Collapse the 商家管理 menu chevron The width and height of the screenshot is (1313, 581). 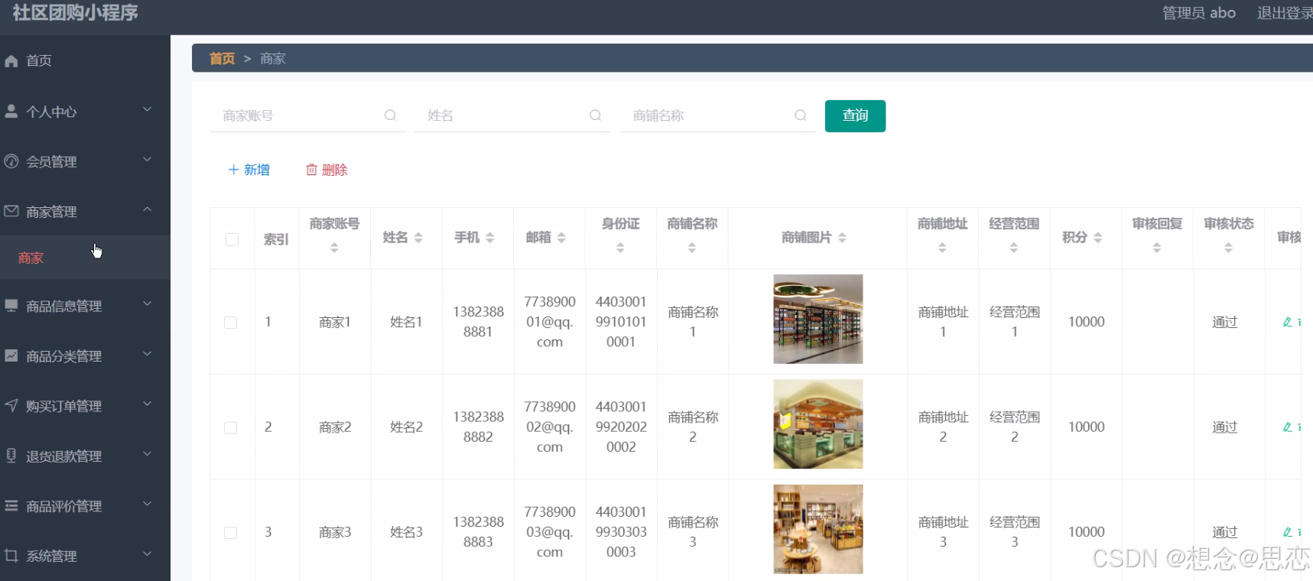[x=147, y=209]
